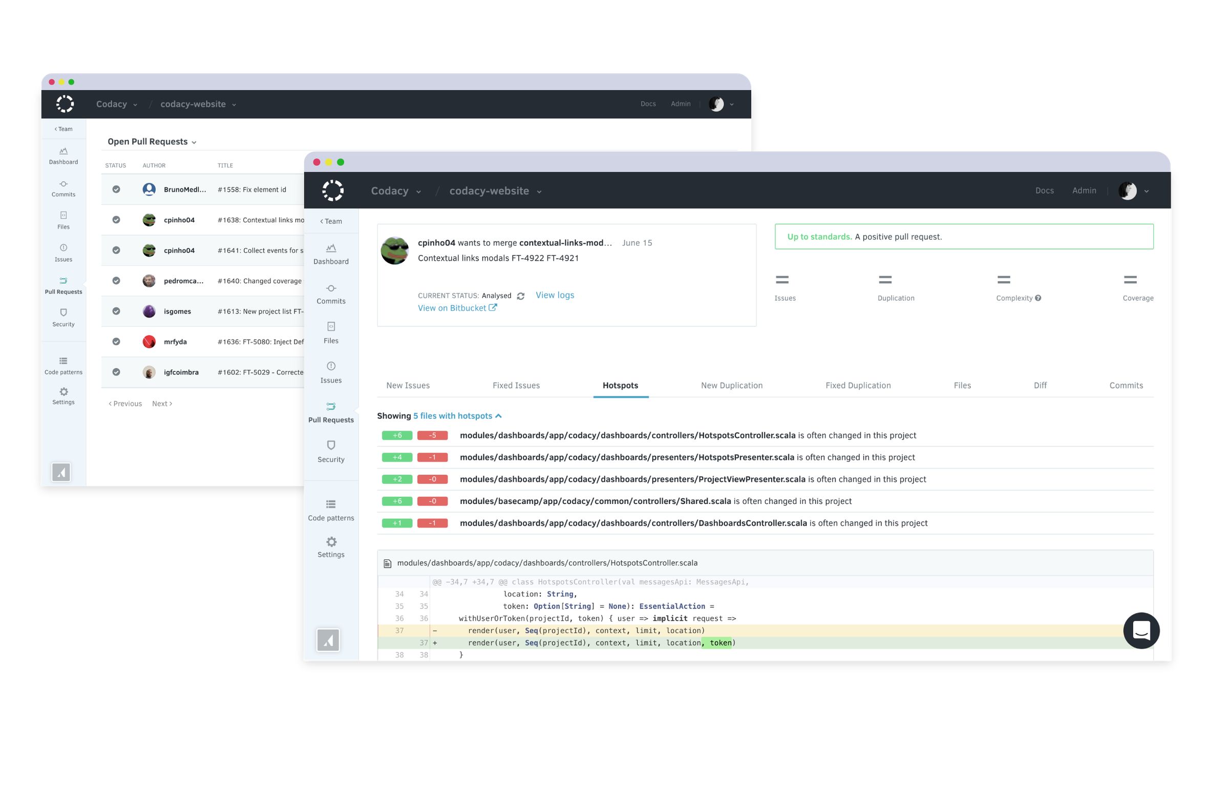Switch to the Fixed Issues tab

(x=516, y=385)
